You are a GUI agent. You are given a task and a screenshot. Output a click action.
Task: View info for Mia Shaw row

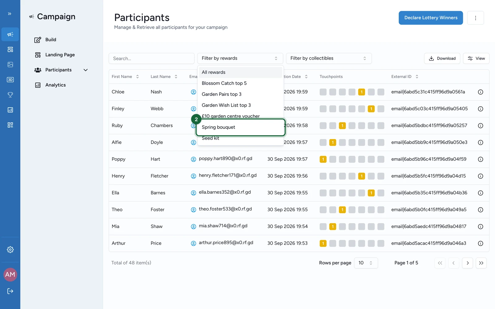click(480, 226)
